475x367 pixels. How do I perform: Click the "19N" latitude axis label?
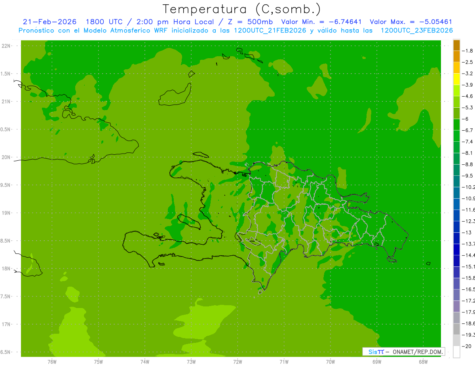pos(7,213)
